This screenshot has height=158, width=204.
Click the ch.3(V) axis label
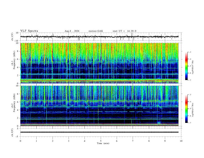click(x=12, y=132)
